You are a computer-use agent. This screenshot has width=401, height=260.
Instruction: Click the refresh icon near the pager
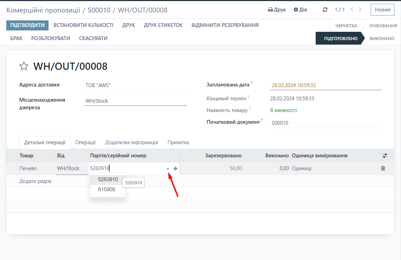coord(325,10)
